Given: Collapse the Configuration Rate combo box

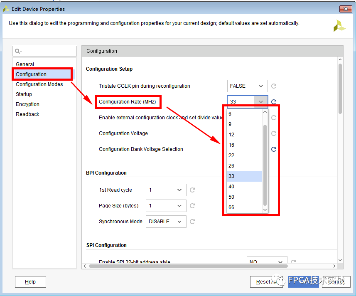Looking at the screenshot, I should click(261, 102).
